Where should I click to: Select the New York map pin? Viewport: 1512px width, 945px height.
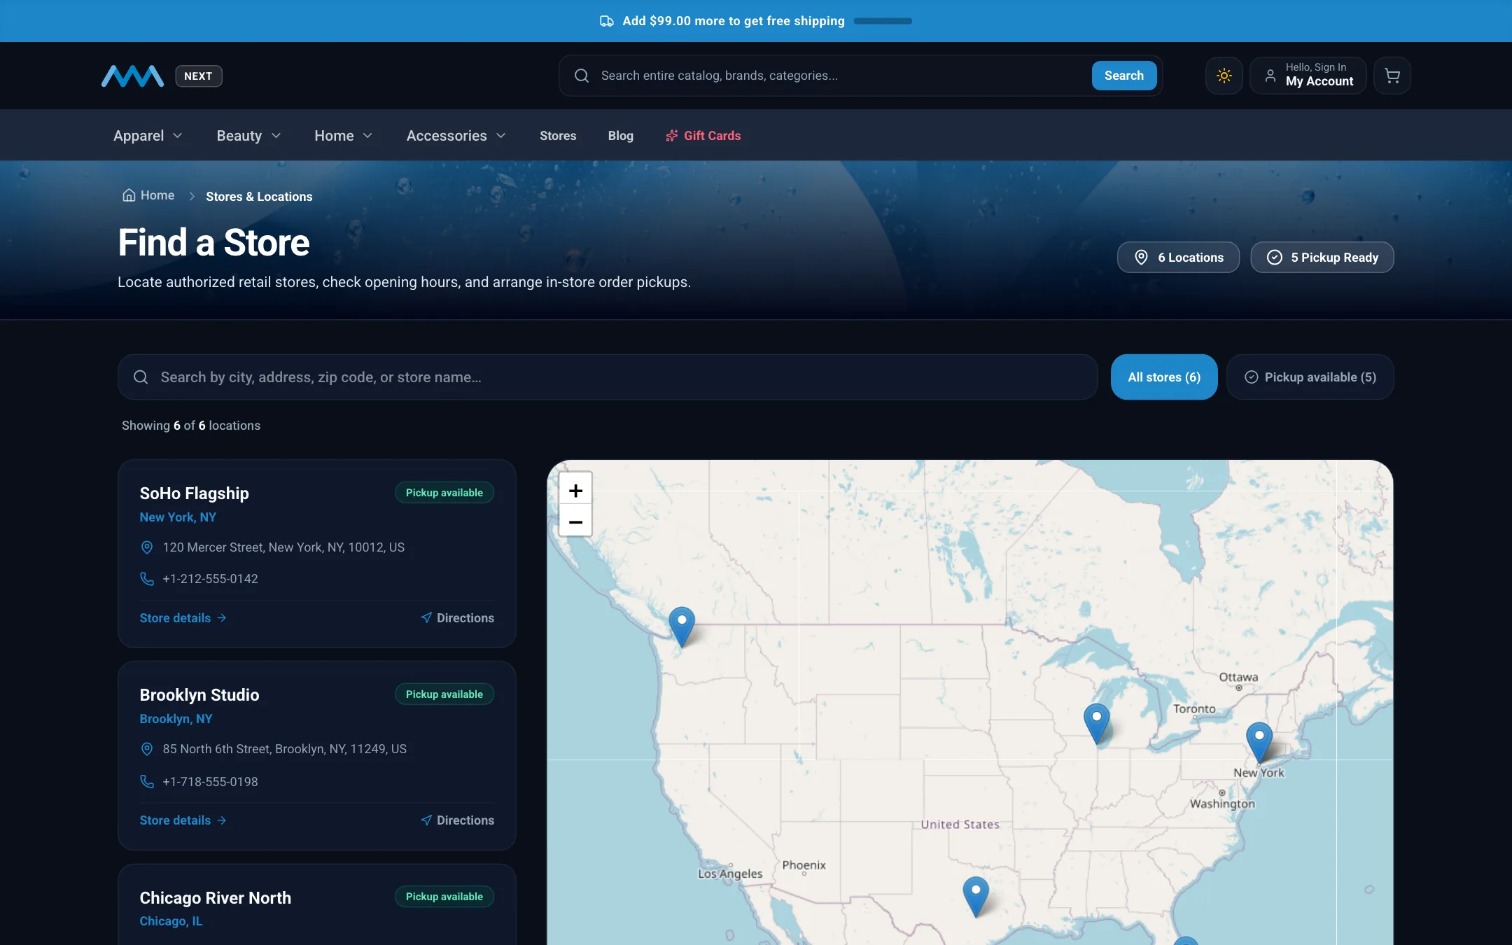click(1259, 742)
